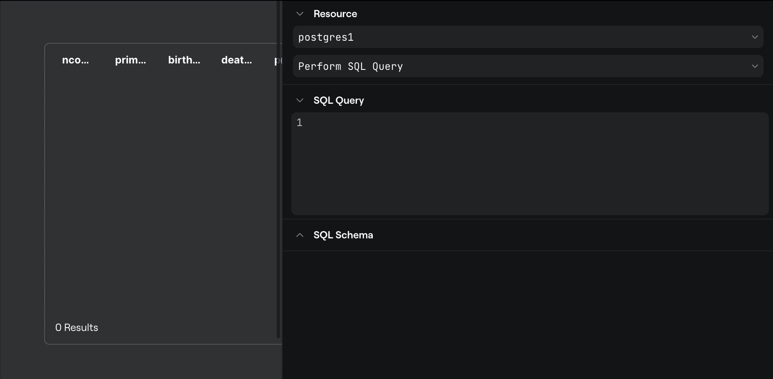Click the Resource section heading
Viewport: 773px width, 379px height.
335,14
